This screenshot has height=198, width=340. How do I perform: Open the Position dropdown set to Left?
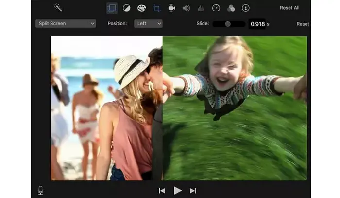click(x=148, y=23)
